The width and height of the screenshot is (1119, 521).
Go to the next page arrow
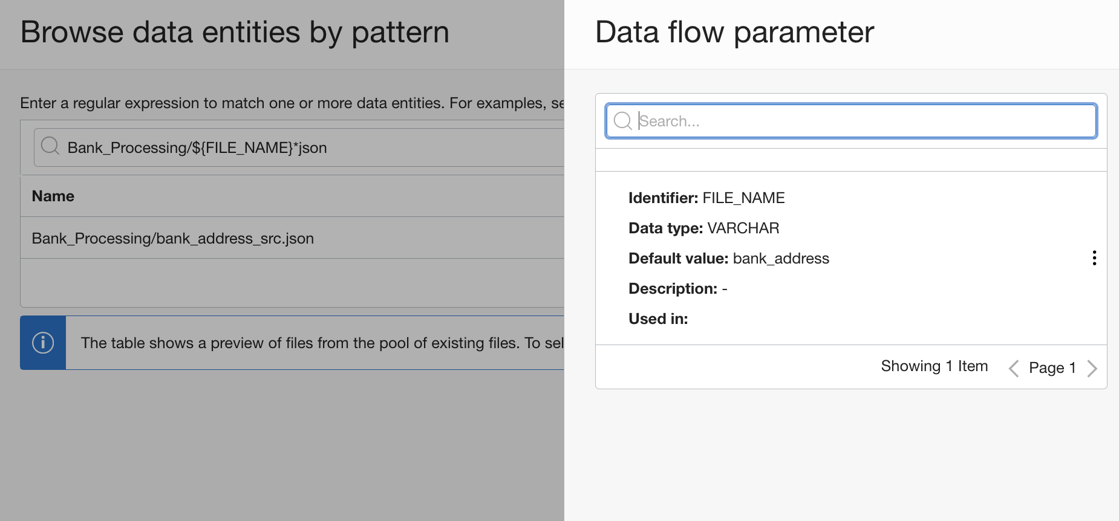pos(1092,368)
